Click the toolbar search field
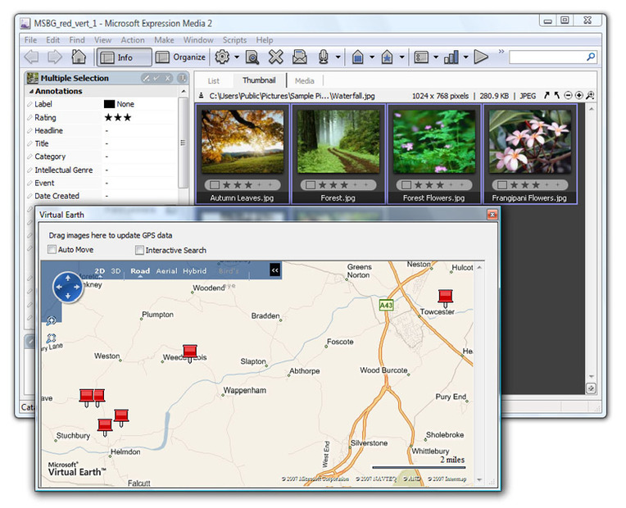This screenshot has width=626, height=508. click(x=547, y=57)
